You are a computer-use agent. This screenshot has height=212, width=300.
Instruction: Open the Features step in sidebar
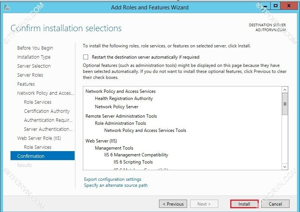tap(26, 84)
